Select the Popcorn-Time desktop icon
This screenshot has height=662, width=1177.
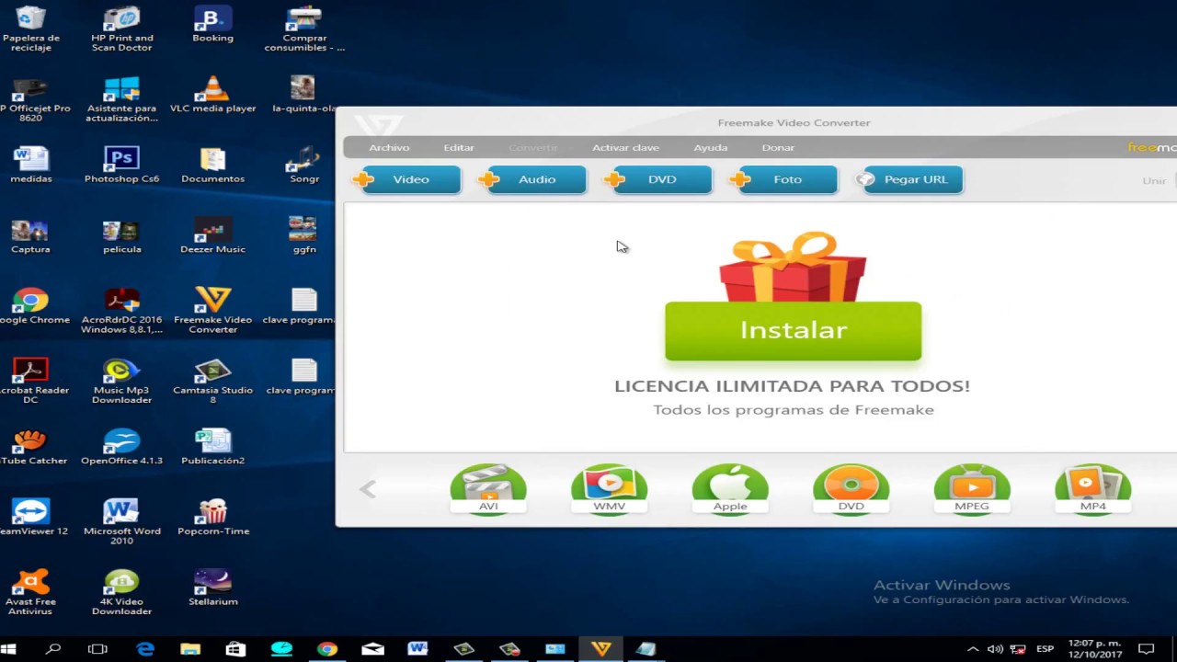pos(212,518)
